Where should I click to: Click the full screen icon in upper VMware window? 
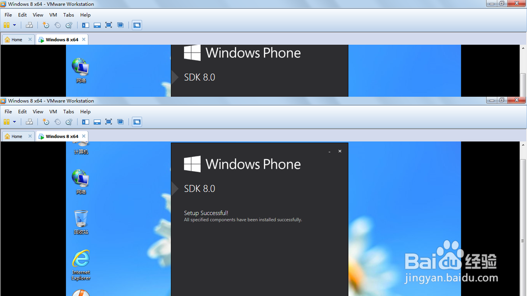[109, 25]
